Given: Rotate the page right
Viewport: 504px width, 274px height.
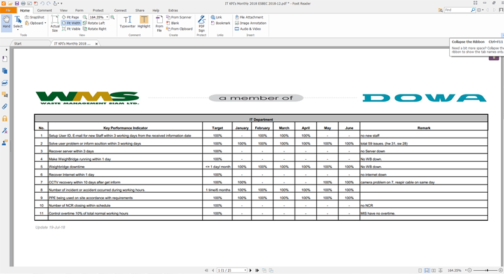Looking at the screenshot, I should 94,29.
